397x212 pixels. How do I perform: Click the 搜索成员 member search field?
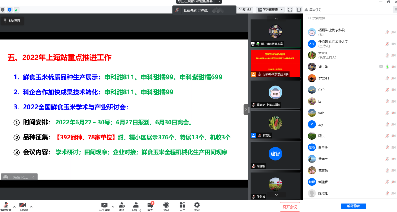(351, 18)
